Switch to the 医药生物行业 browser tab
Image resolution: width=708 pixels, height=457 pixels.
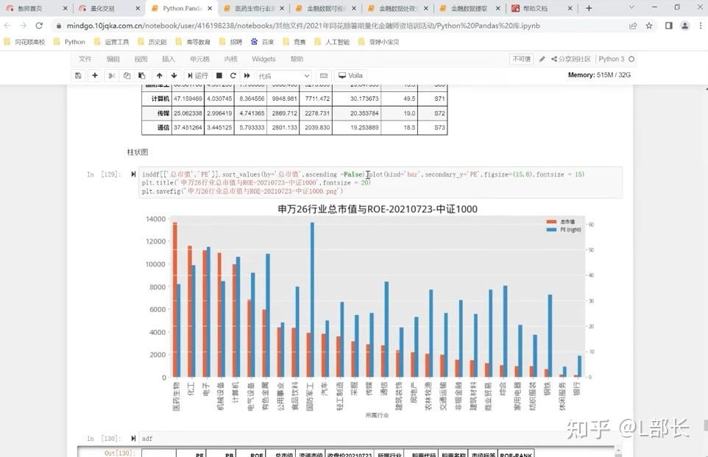point(255,9)
